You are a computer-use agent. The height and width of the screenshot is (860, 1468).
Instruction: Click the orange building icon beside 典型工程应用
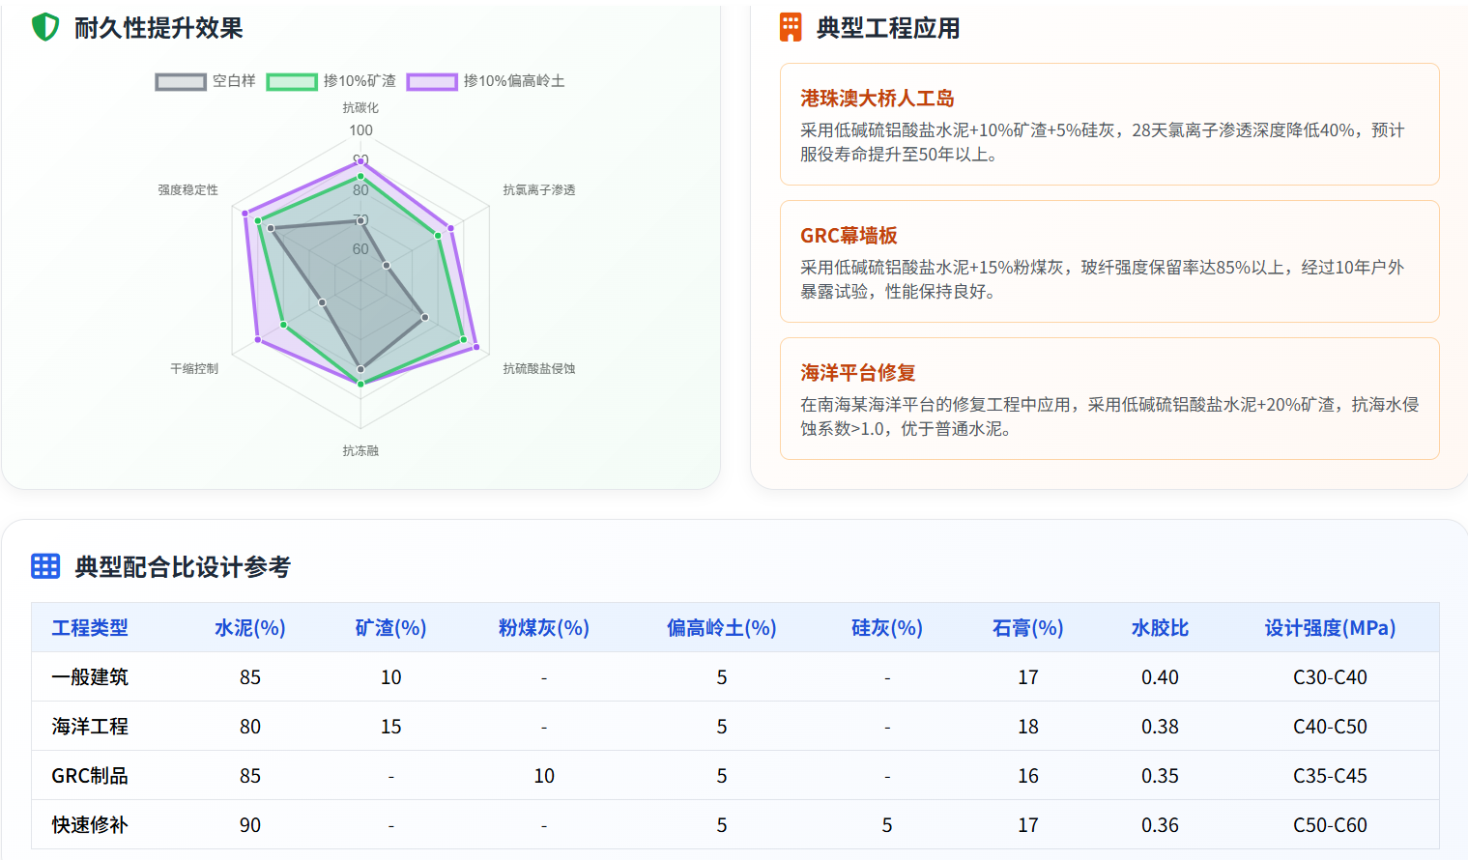(791, 27)
